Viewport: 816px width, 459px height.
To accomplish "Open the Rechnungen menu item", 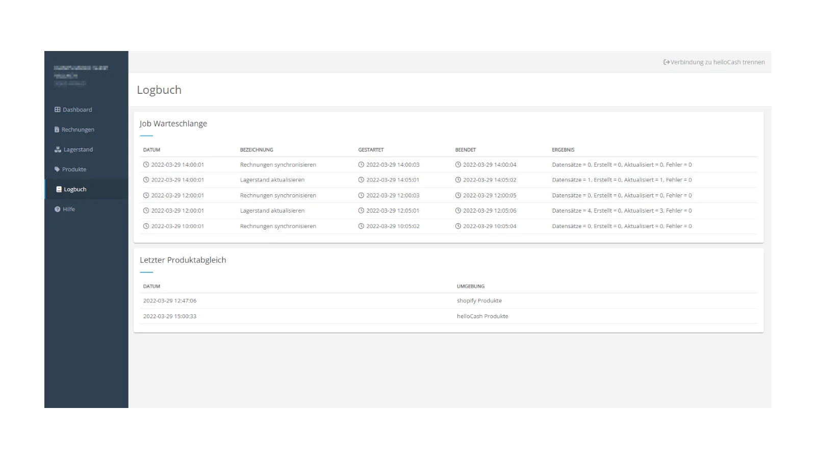I will pyautogui.click(x=78, y=130).
